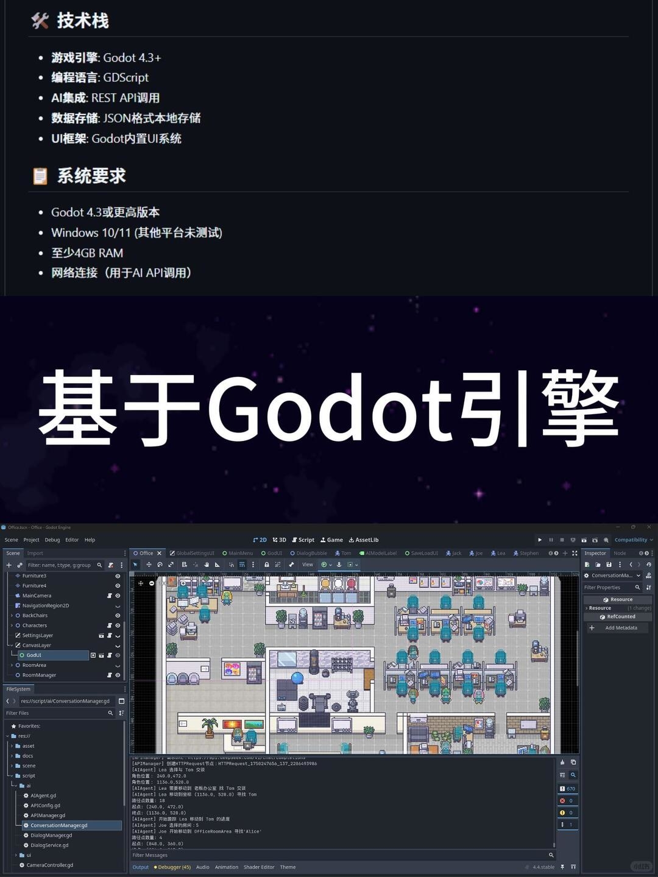Image resolution: width=658 pixels, height=877 pixels.
Task: Toggle grid snap in viewport toolbar
Action: click(242, 565)
